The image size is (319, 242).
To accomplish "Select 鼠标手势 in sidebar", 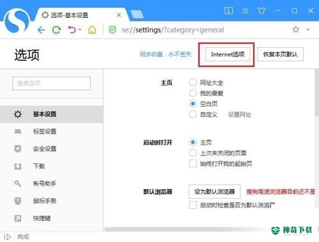I will (x=52, y=200).
